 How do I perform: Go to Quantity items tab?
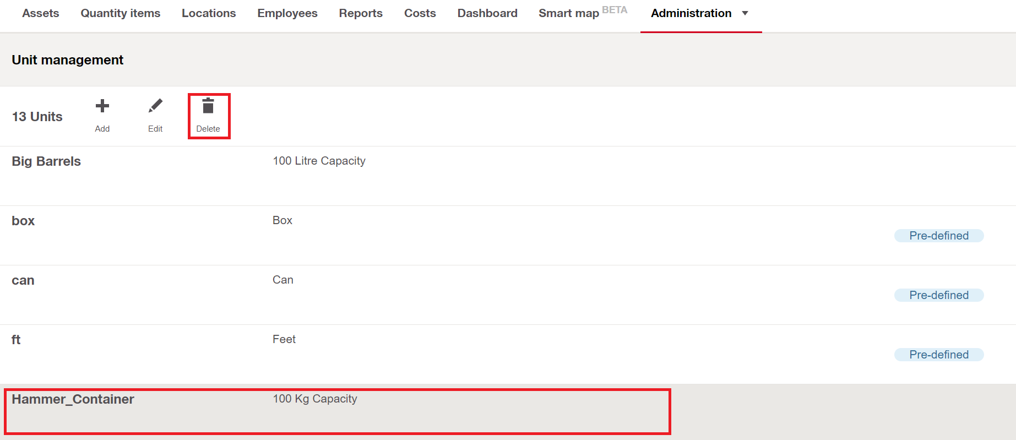pos(121,13)
